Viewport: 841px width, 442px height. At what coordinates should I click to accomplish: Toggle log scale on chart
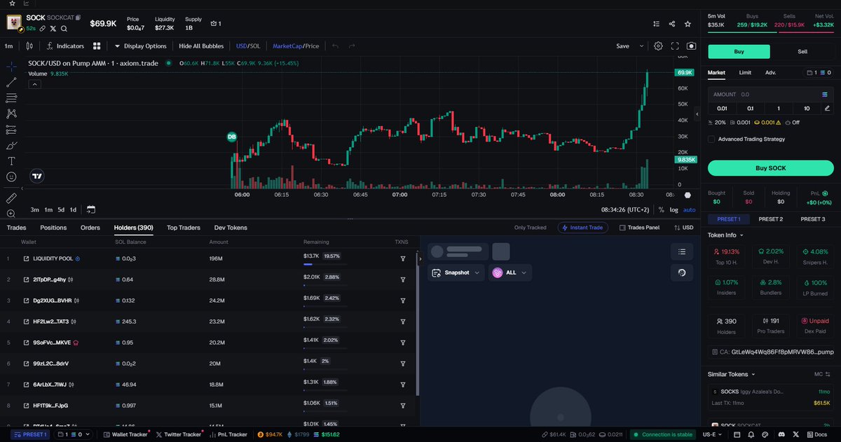click(x=674, y=209)
